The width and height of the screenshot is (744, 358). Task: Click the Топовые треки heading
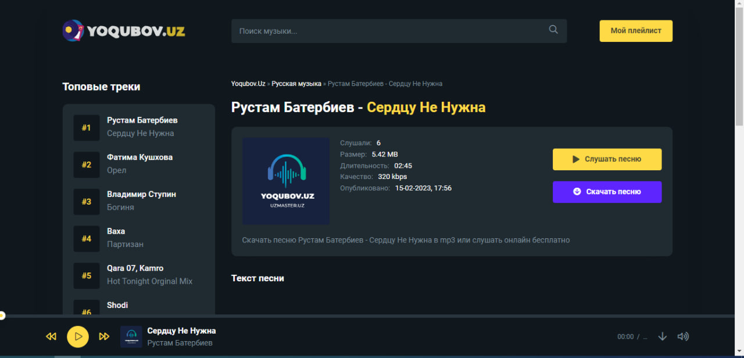(x=101, y=87)
